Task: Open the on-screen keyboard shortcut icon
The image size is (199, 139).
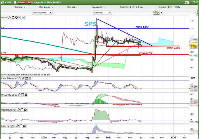Action: point(187,2)
